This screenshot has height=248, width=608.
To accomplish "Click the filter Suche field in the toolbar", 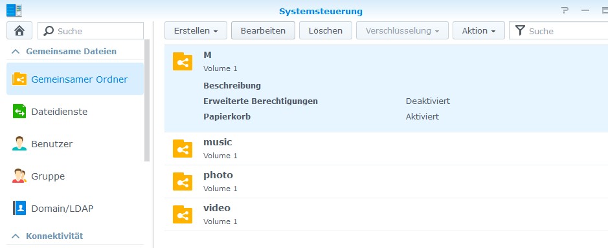I will click(x=558, y=31).
